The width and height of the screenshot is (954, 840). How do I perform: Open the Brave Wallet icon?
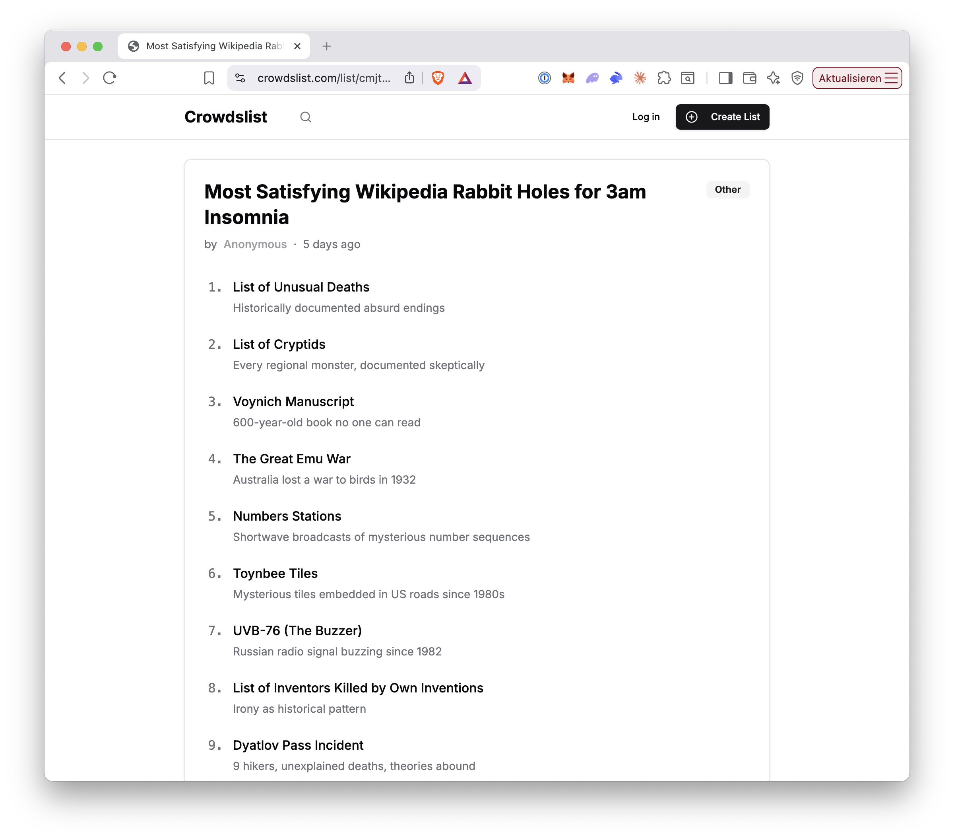coord(750,78)
